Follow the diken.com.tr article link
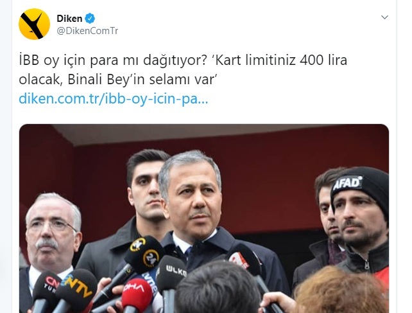412x313 pixels. (113, 99)
